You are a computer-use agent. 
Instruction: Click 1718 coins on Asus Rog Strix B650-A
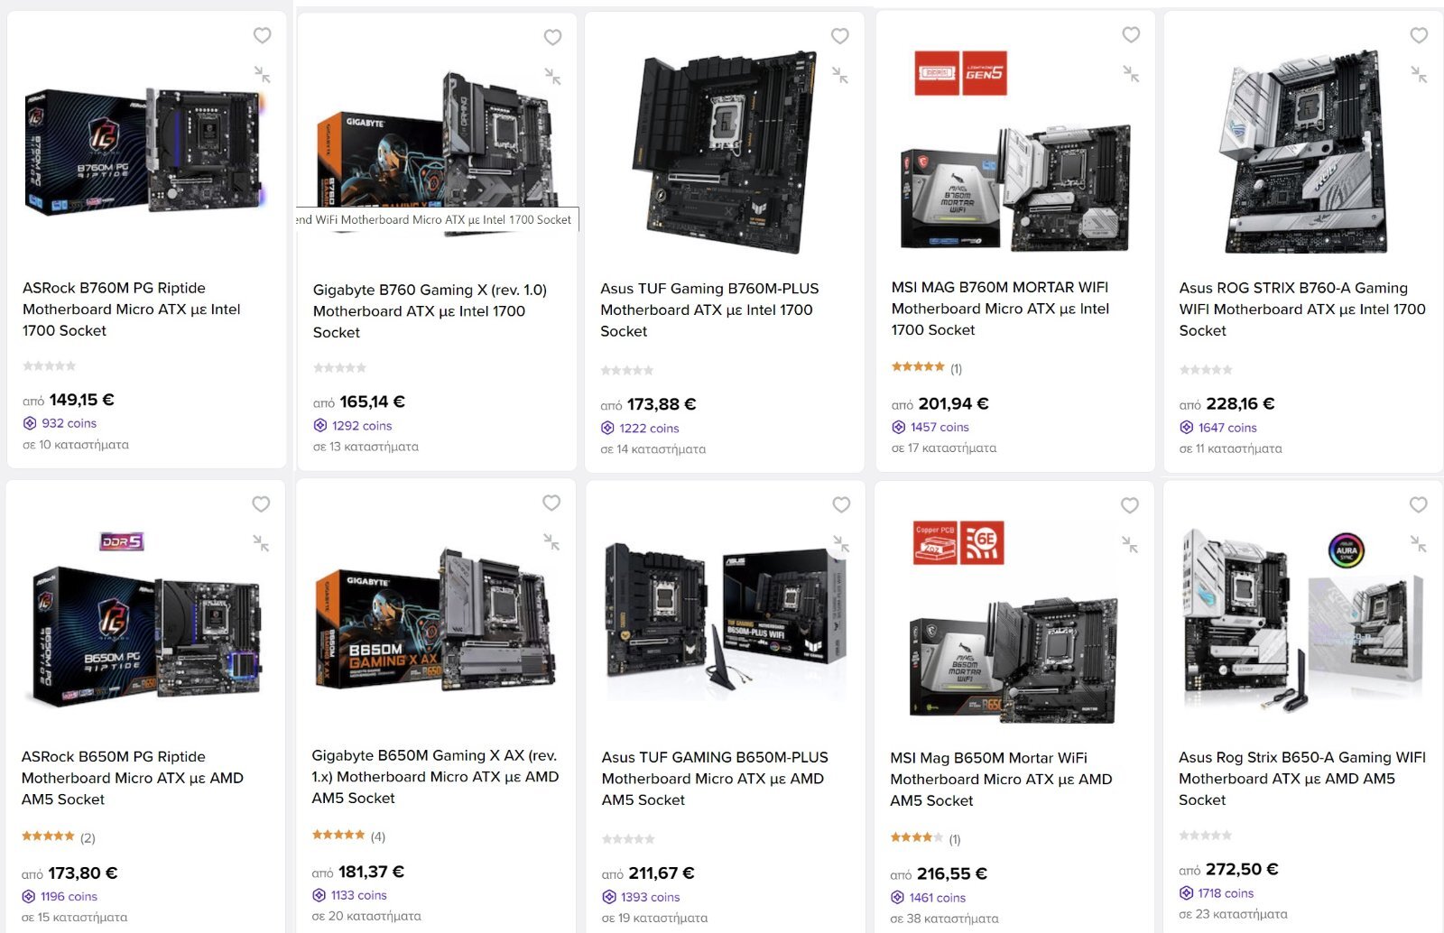tap(1217, 893)
